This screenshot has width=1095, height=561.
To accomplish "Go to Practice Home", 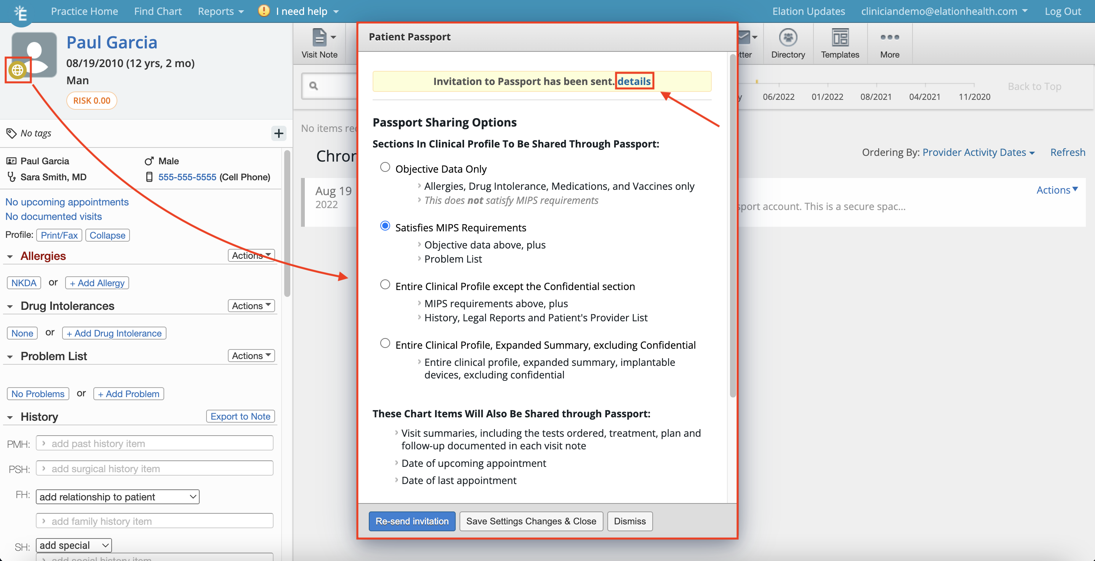I will click(85, 11).
